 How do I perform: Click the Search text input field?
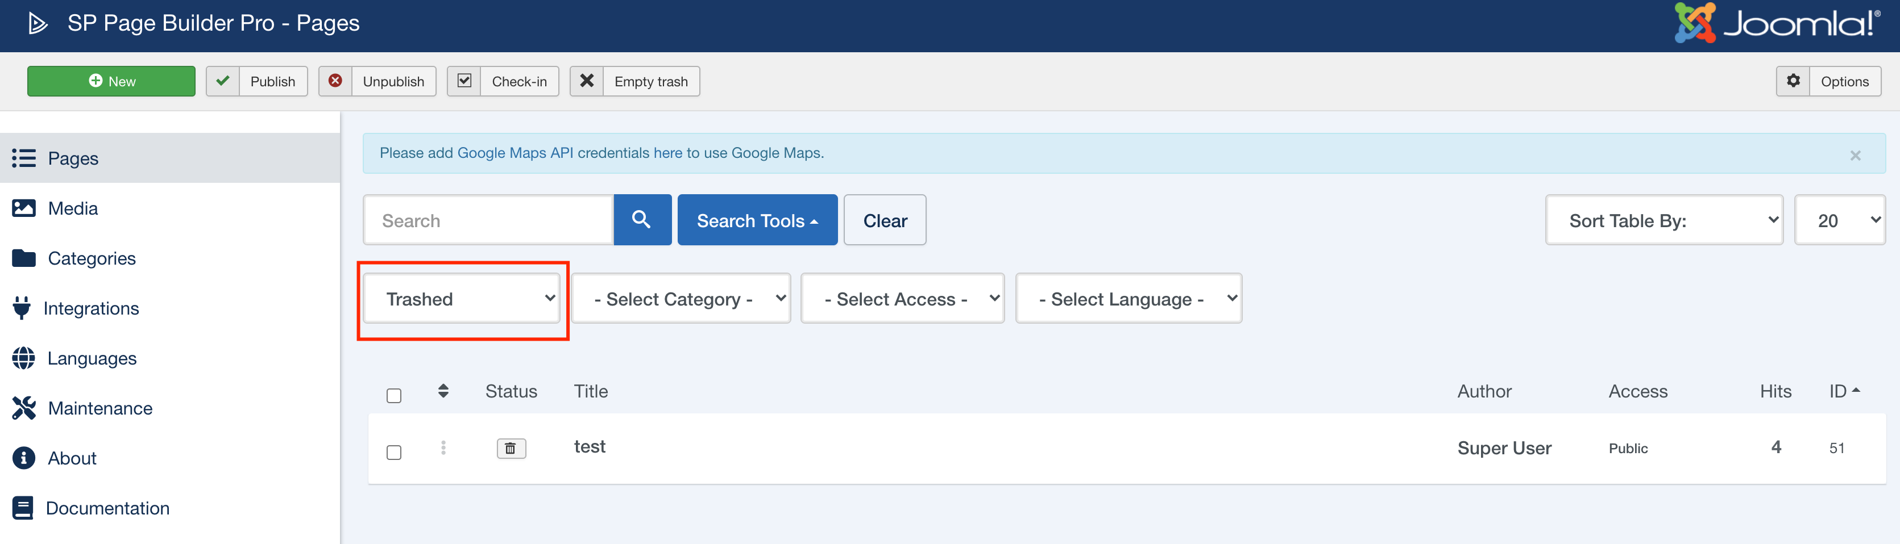(488, 220)
